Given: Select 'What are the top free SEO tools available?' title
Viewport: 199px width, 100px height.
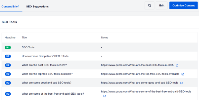Looking at the screenshot, I should coord(47,74).
